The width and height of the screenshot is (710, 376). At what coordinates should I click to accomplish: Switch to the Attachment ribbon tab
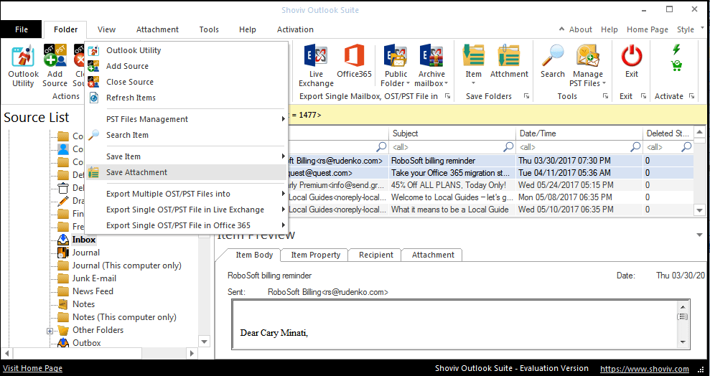coord(157,29)
